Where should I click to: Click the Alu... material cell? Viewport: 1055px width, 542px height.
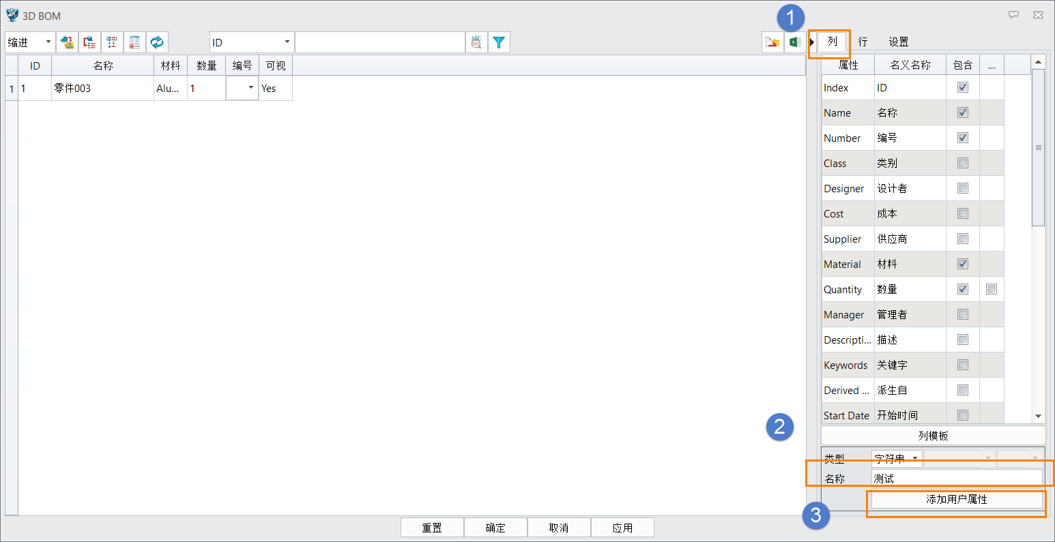tap(171, 88)
